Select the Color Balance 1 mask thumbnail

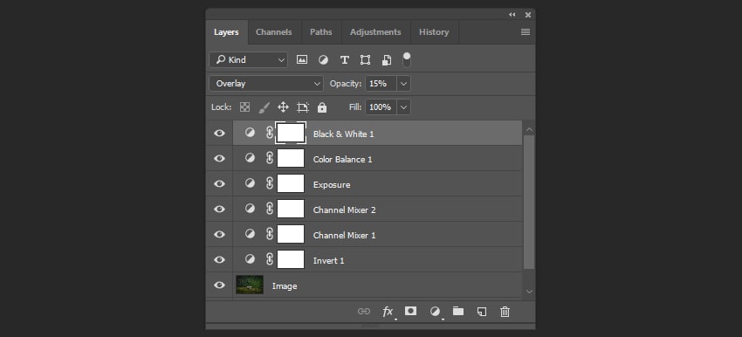coord(291,158)
